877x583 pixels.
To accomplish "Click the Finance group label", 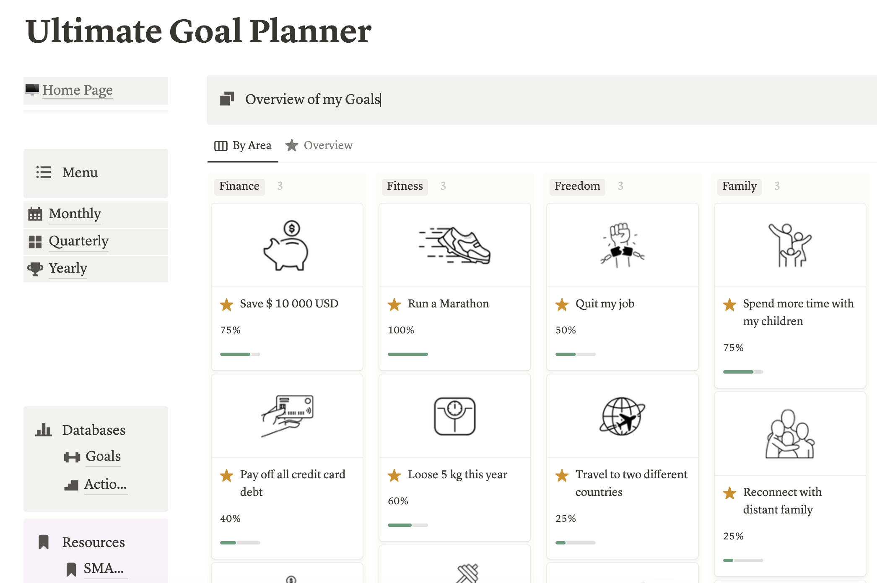I will click(x=239, y=186).
